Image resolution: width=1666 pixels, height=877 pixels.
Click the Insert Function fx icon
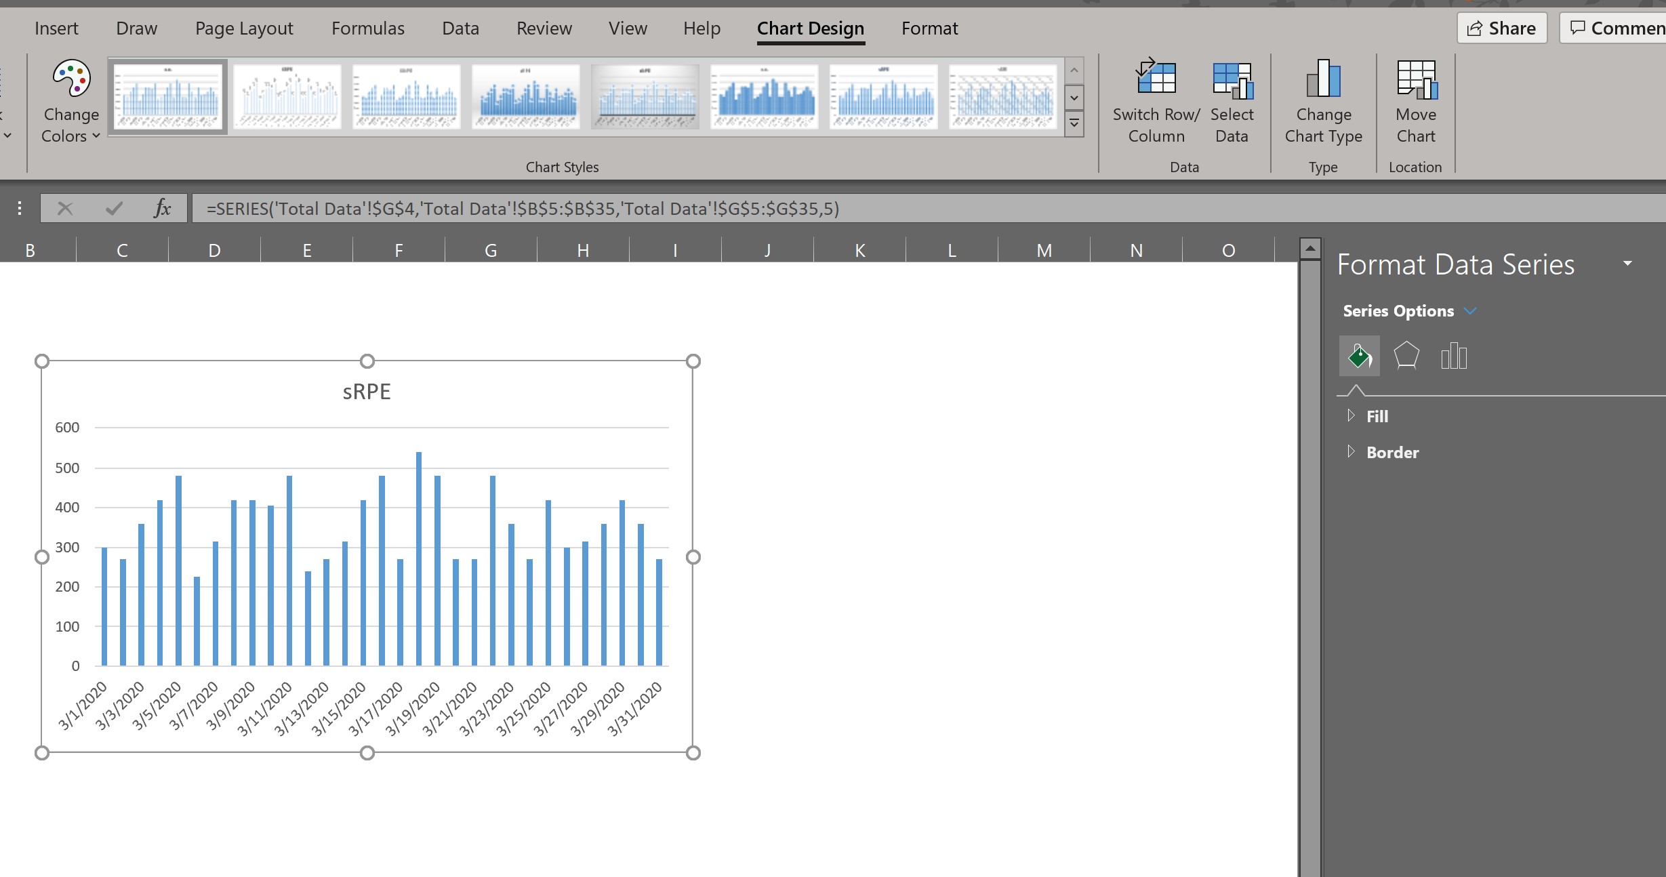pyautogui.click(x=162, y=208)
